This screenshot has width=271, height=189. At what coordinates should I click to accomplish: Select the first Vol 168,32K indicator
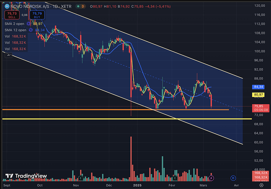coord(15,36)
